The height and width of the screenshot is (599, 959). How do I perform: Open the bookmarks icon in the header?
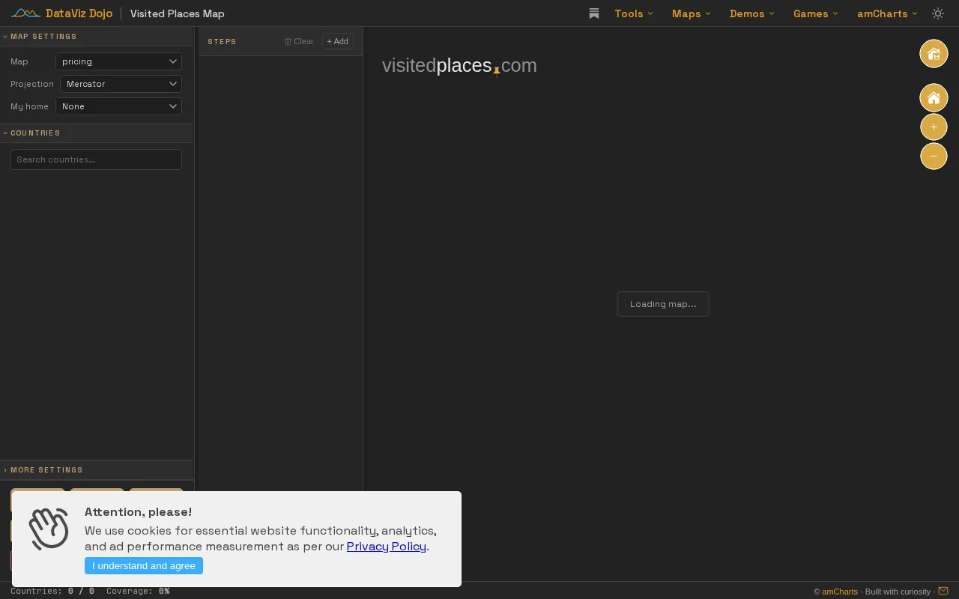coord(594,13)
